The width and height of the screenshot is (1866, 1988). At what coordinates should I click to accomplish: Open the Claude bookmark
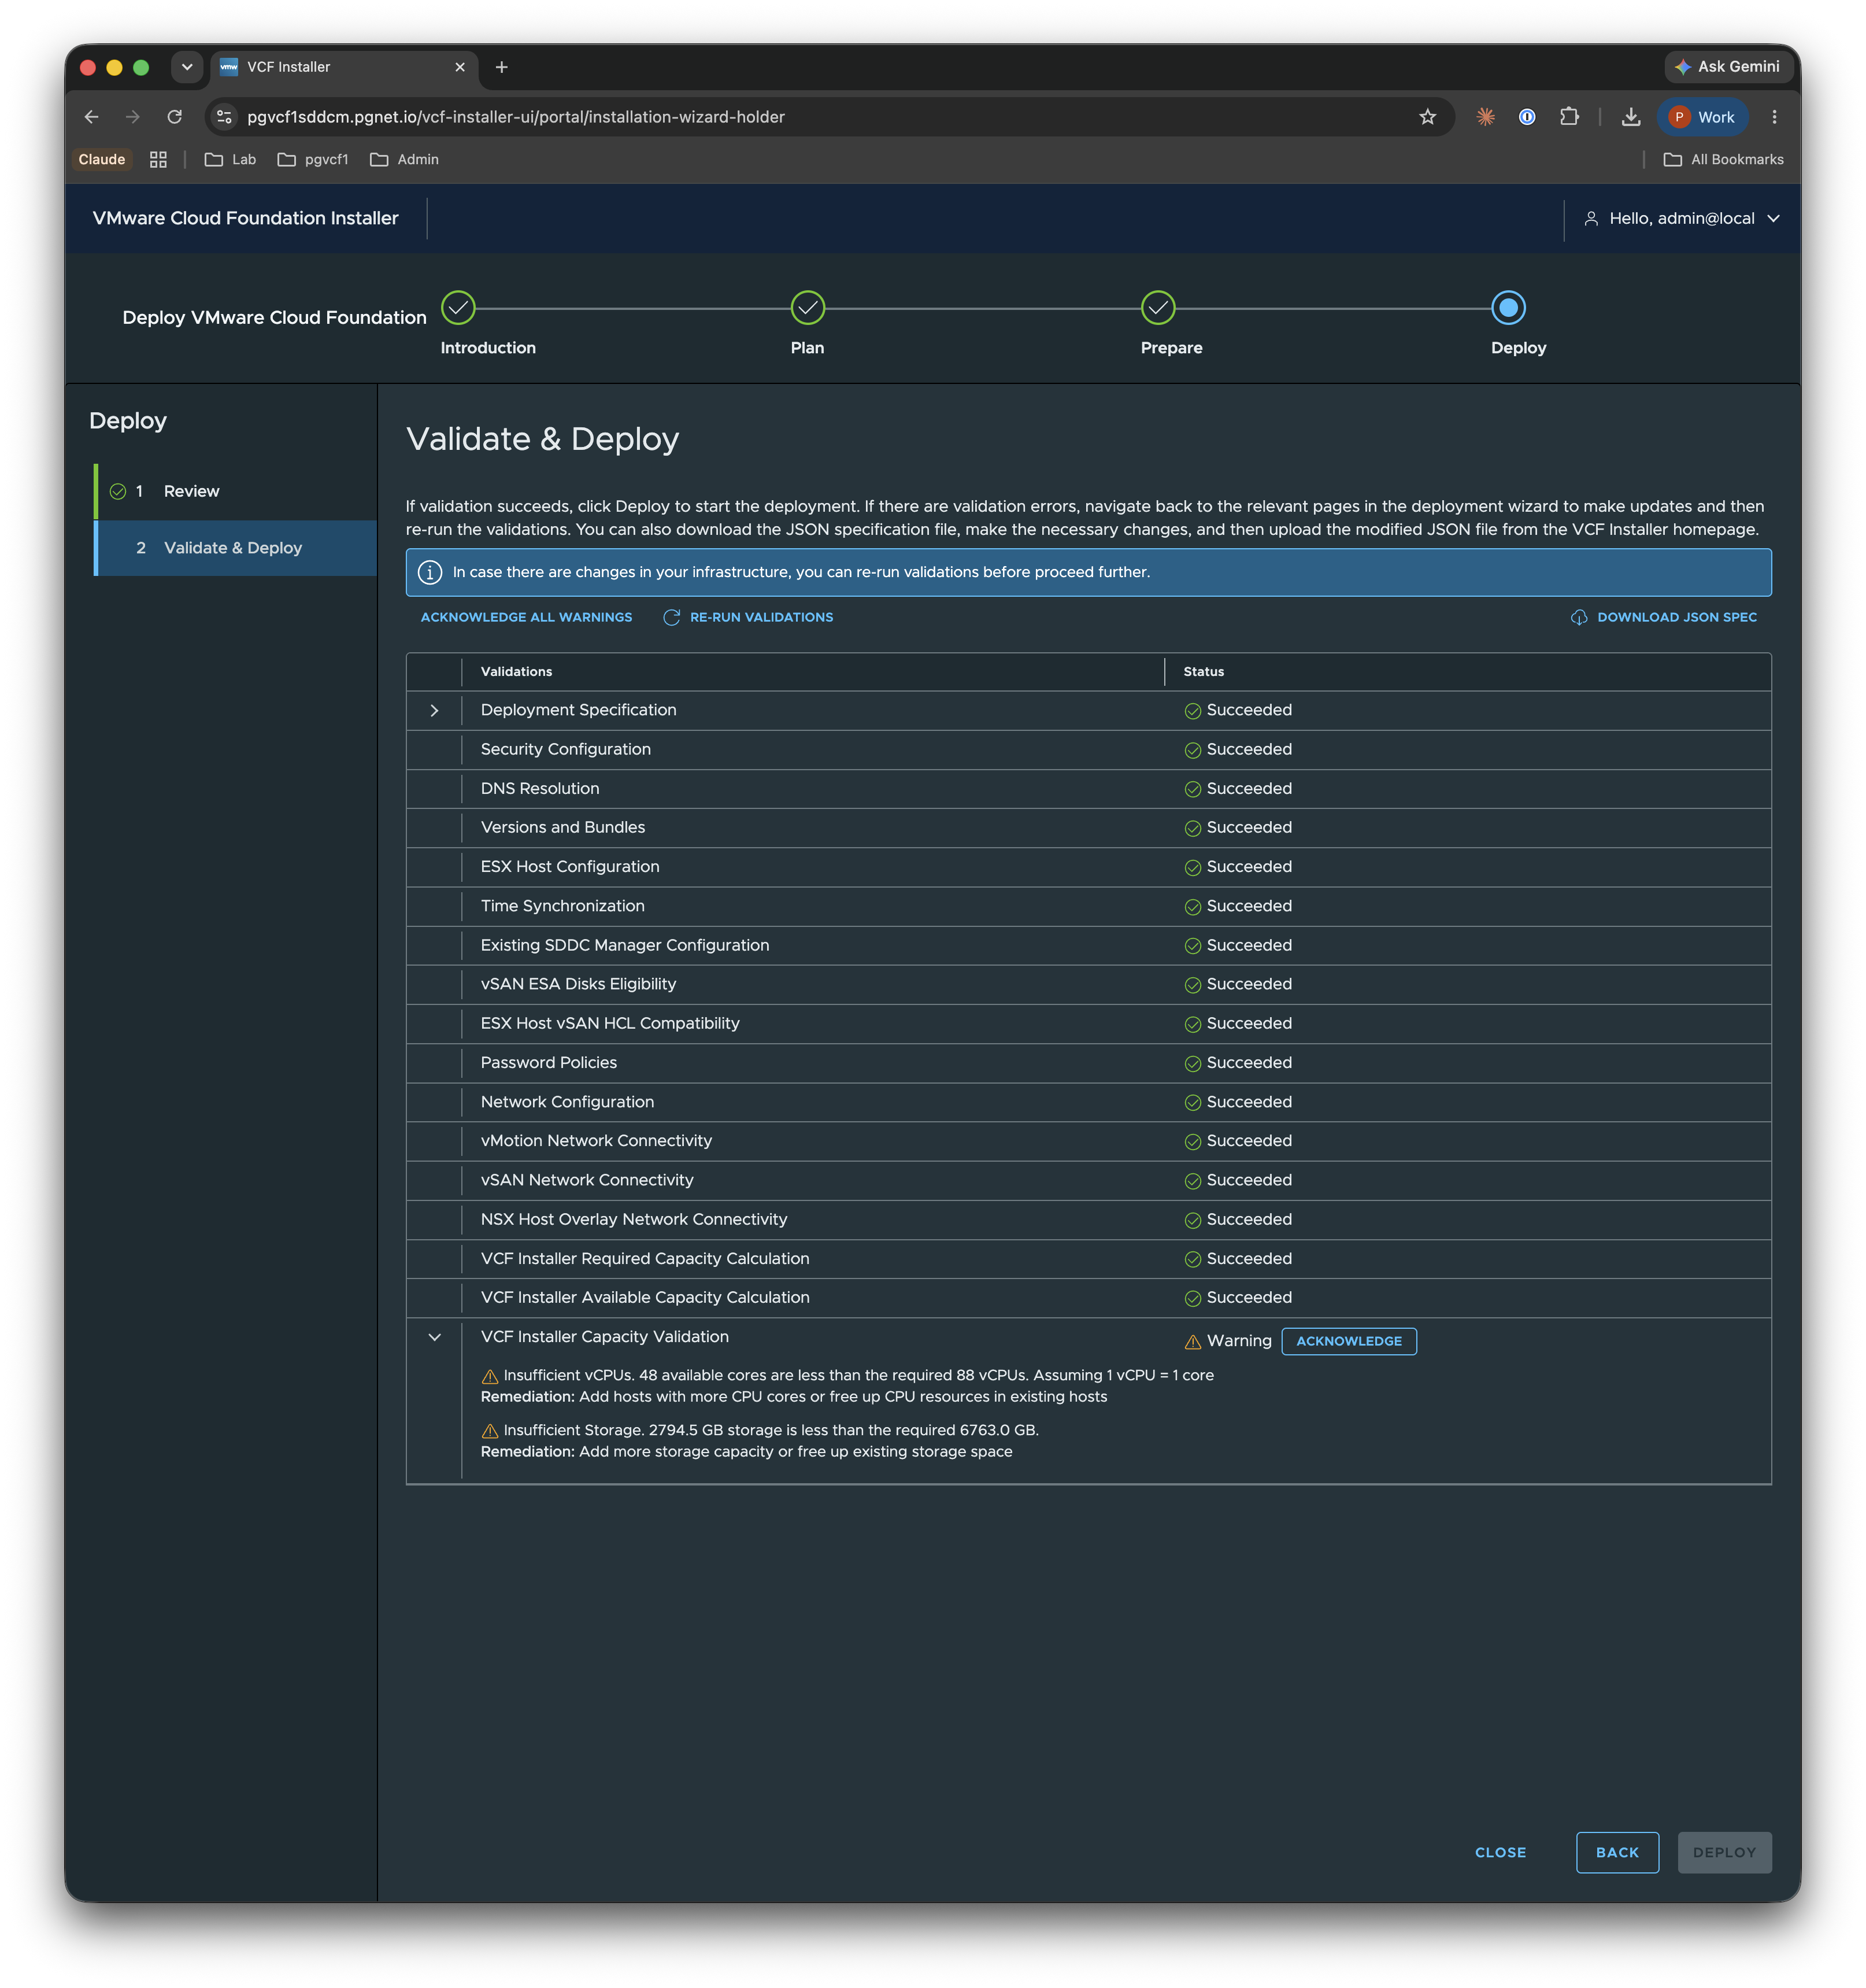pos(102,160)
